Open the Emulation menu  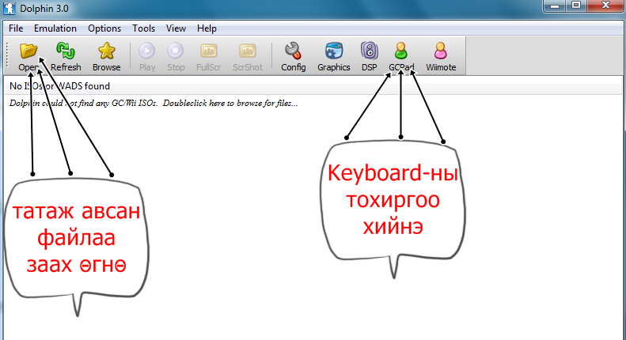click(x=55, y=28)
